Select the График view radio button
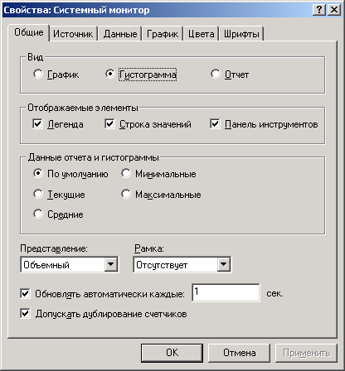Image resolution: width=345 pixels, height=371 pixels. [x=38, y=74]
